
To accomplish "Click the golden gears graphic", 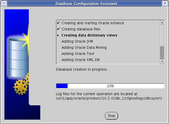I will (x=21, y=84).
